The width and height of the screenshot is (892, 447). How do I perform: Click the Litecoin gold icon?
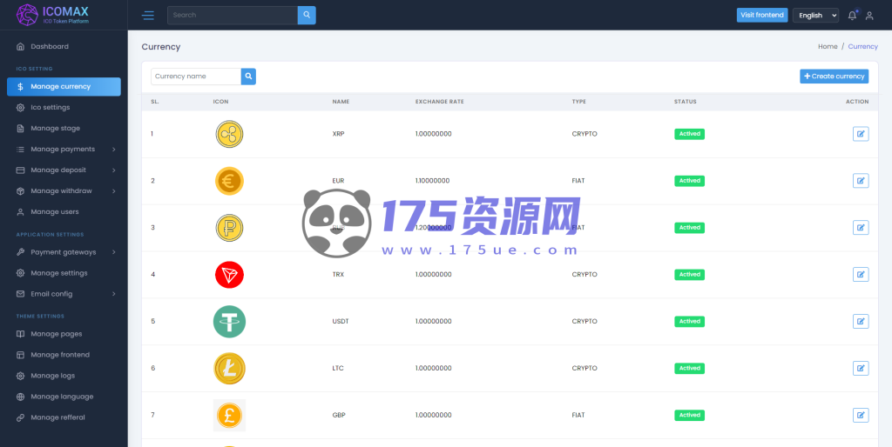pos(229,369)
